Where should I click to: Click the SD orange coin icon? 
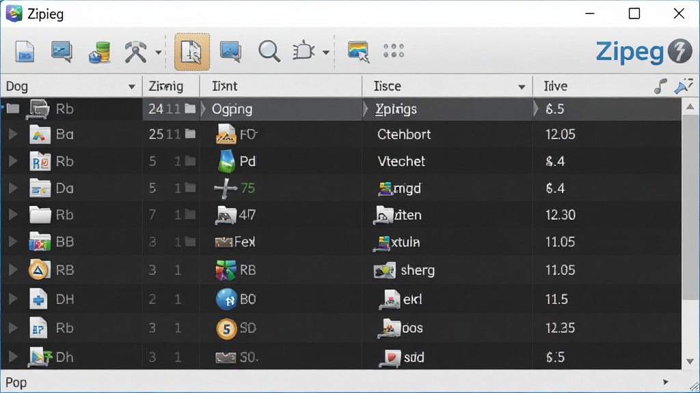point(226,329)
